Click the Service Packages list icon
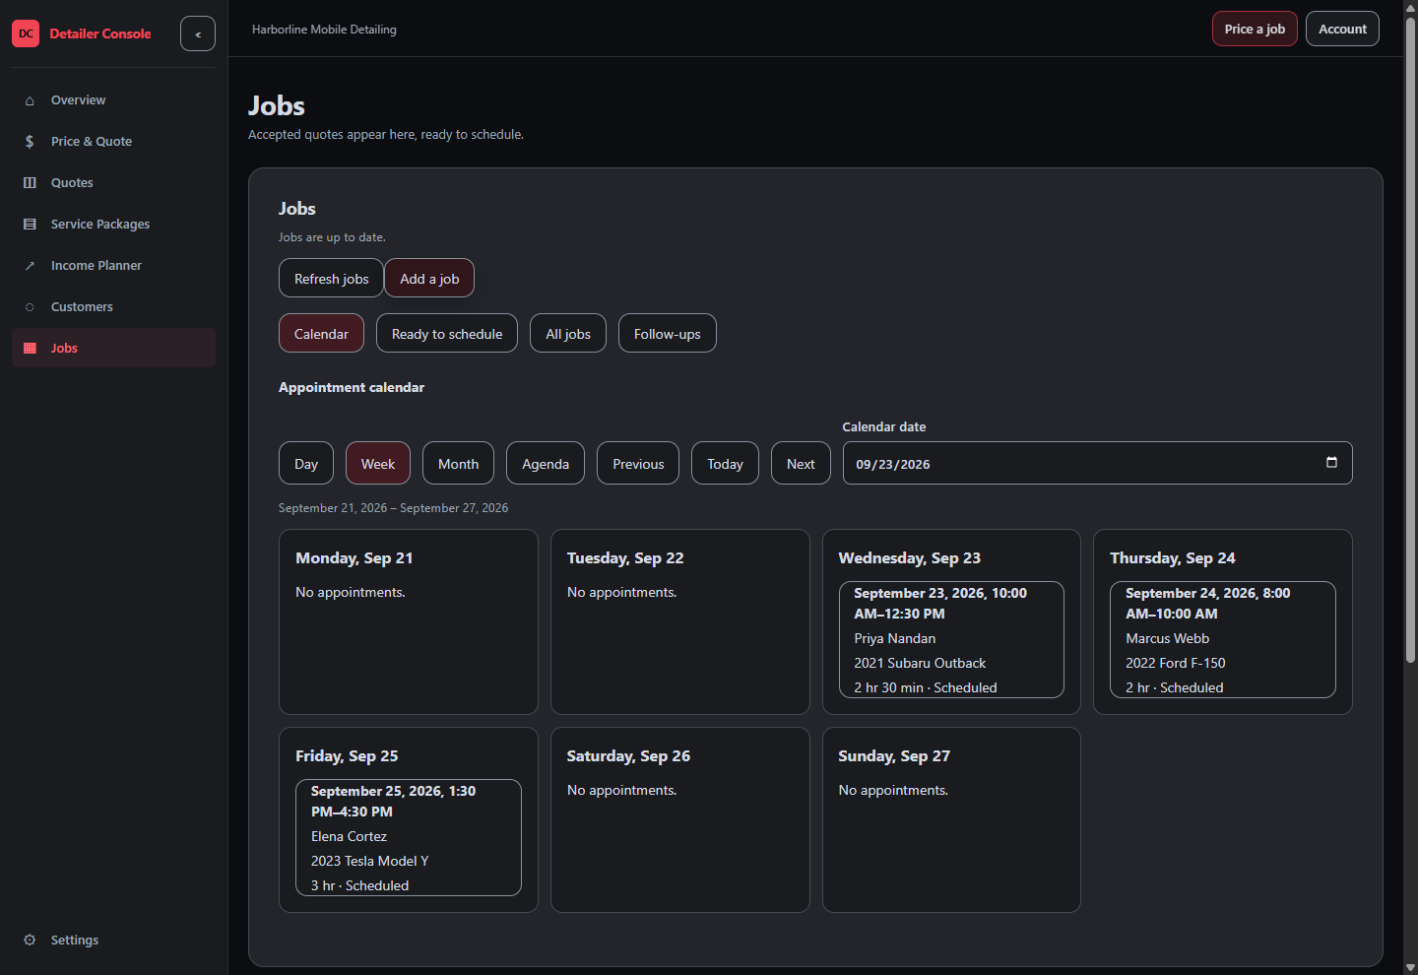Viewport: 1418px width, 975px height. click(30, 225)
